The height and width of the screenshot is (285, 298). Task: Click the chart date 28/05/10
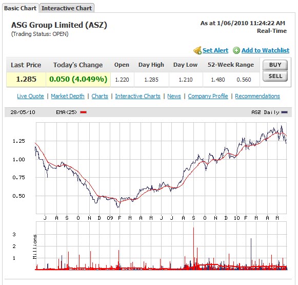tap(23, 112)
